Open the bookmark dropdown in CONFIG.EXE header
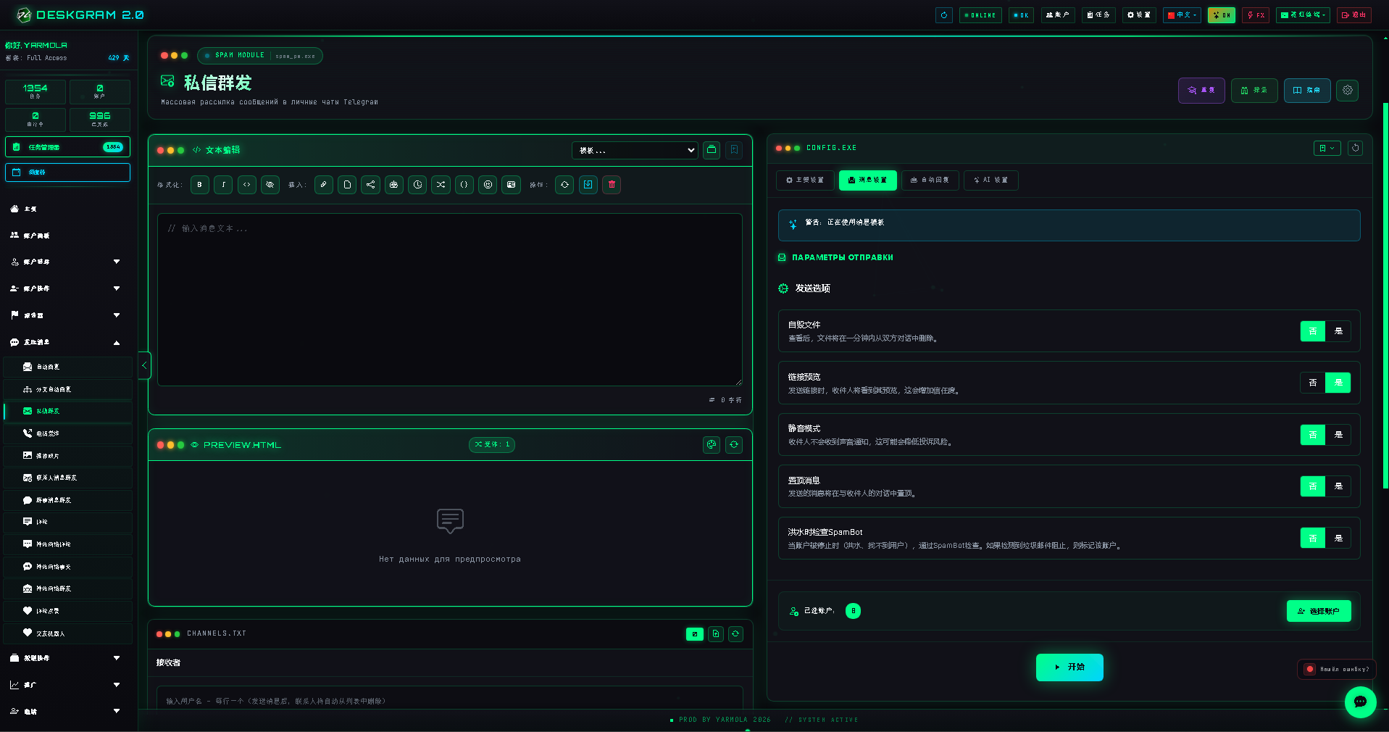 point(1327,148)
